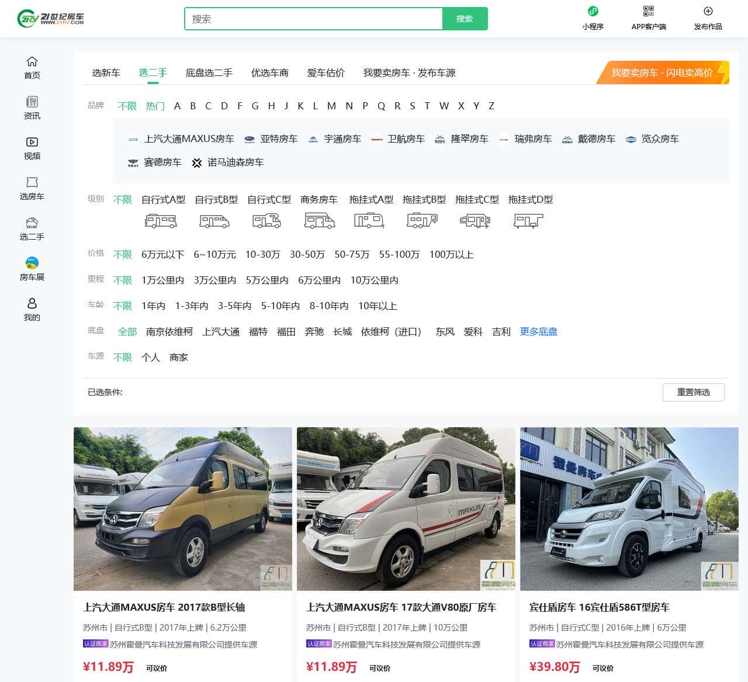The height and width of the screenshot is (682, 748).
Task: Expand 更多底盘 chassis options
Action: 538,331
